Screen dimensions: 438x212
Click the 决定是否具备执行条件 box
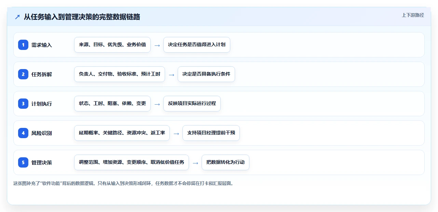206,74
